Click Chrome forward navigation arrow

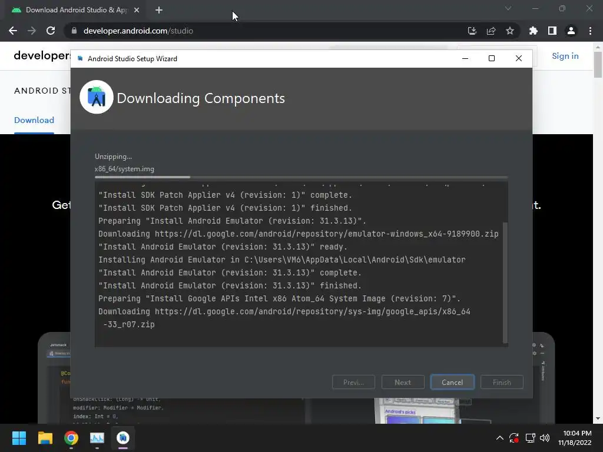(x=32, y=31)
